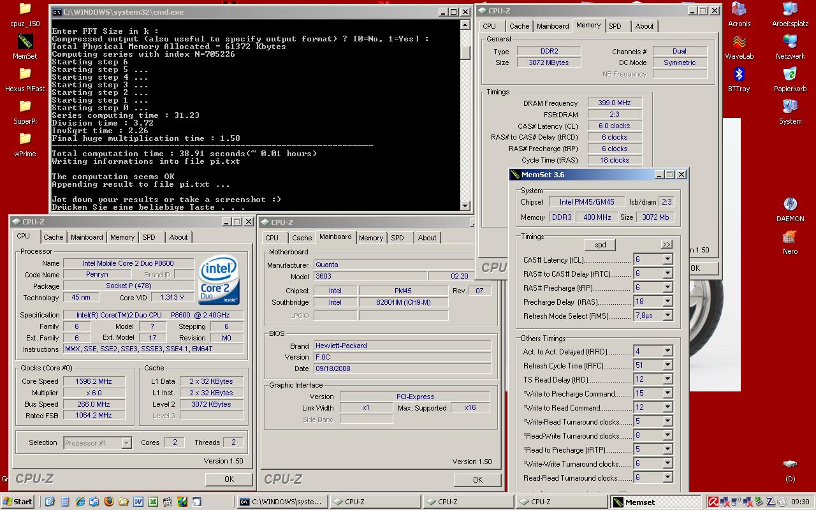
Task: Open the calculator quick launch icon
Action: pos(65,502)
